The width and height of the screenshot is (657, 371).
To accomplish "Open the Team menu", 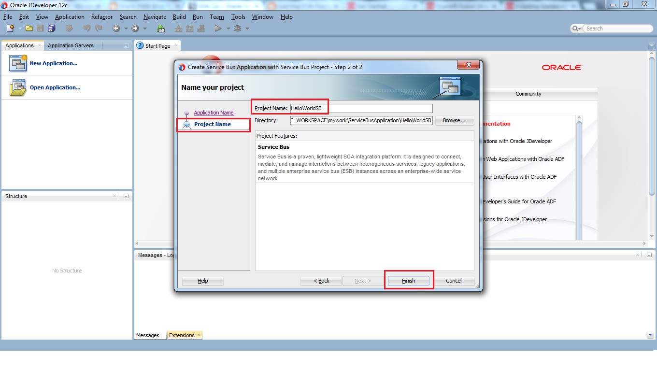I will (217, 16).
